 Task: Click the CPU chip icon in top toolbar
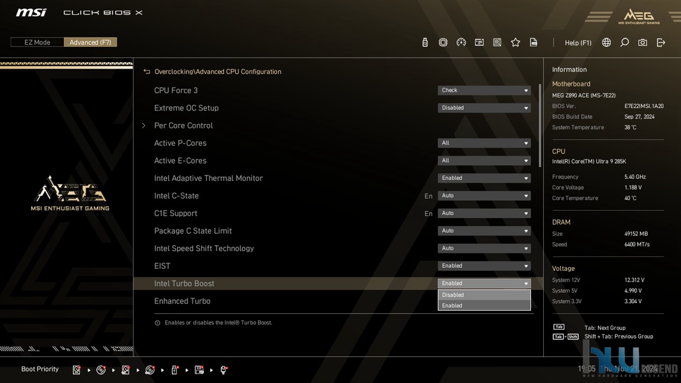pos(443,42)
